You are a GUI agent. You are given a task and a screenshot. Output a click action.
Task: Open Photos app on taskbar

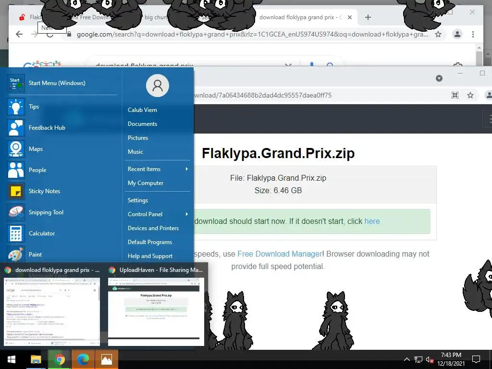point(107,359)
